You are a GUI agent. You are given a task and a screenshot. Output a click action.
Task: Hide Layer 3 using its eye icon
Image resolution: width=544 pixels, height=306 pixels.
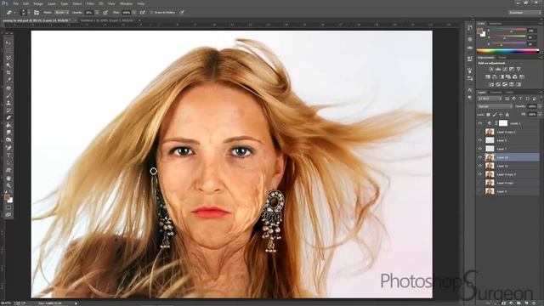tap(480, 140)
